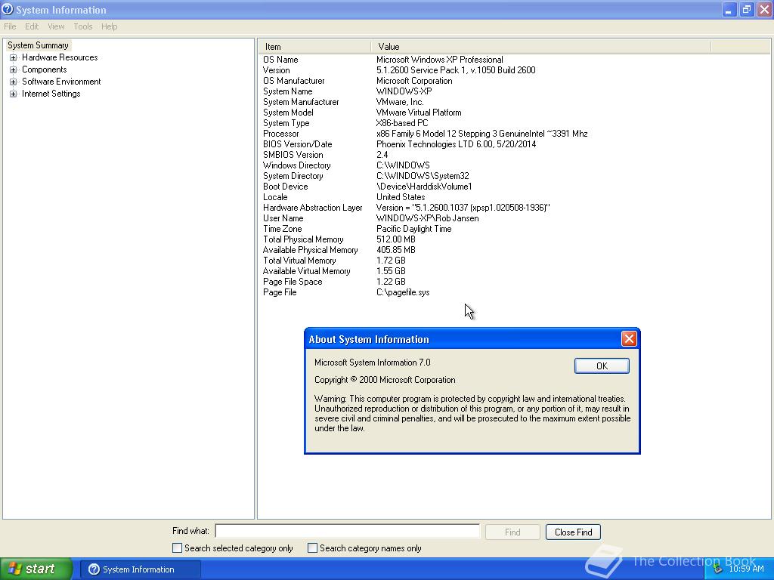Screen dimensions: 774x580
Task: Click the C:\pagefile.sys value
Action: [403, 292]
